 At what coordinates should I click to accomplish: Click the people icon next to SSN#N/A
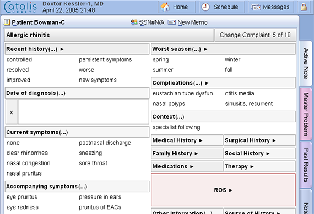(x=134, y=22)
